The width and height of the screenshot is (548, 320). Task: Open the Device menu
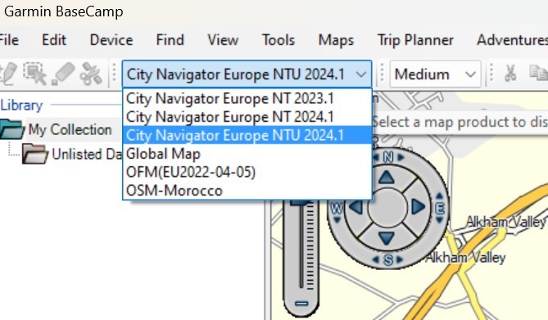[x=111, y=40]
